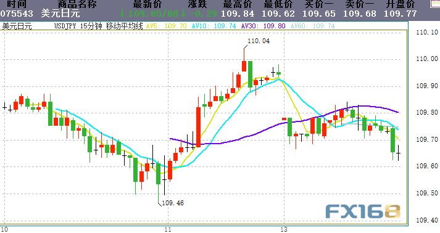Click the 涨跌 column header
Screen dimensions: 440x233
(x=197, y=4)
